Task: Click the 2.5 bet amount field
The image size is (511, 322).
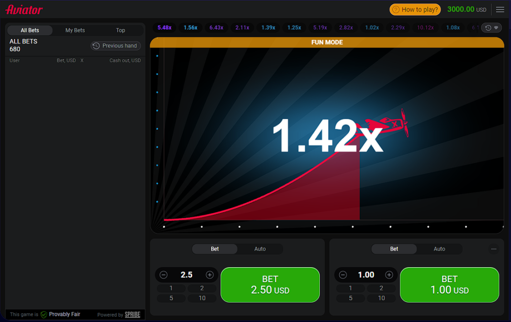Action: pyautogui.click(x=187, y=275)
